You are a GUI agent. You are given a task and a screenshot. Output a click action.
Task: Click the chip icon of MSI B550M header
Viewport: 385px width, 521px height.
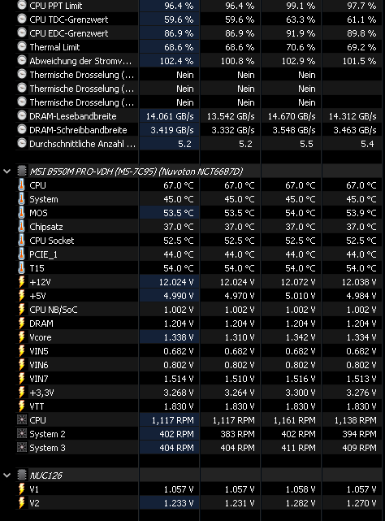(22, 171)
